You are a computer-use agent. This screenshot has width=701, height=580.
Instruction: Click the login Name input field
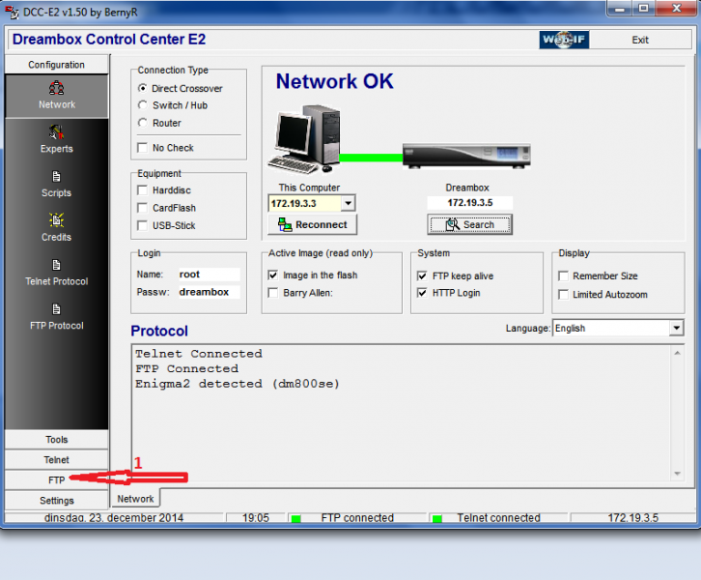208,275
